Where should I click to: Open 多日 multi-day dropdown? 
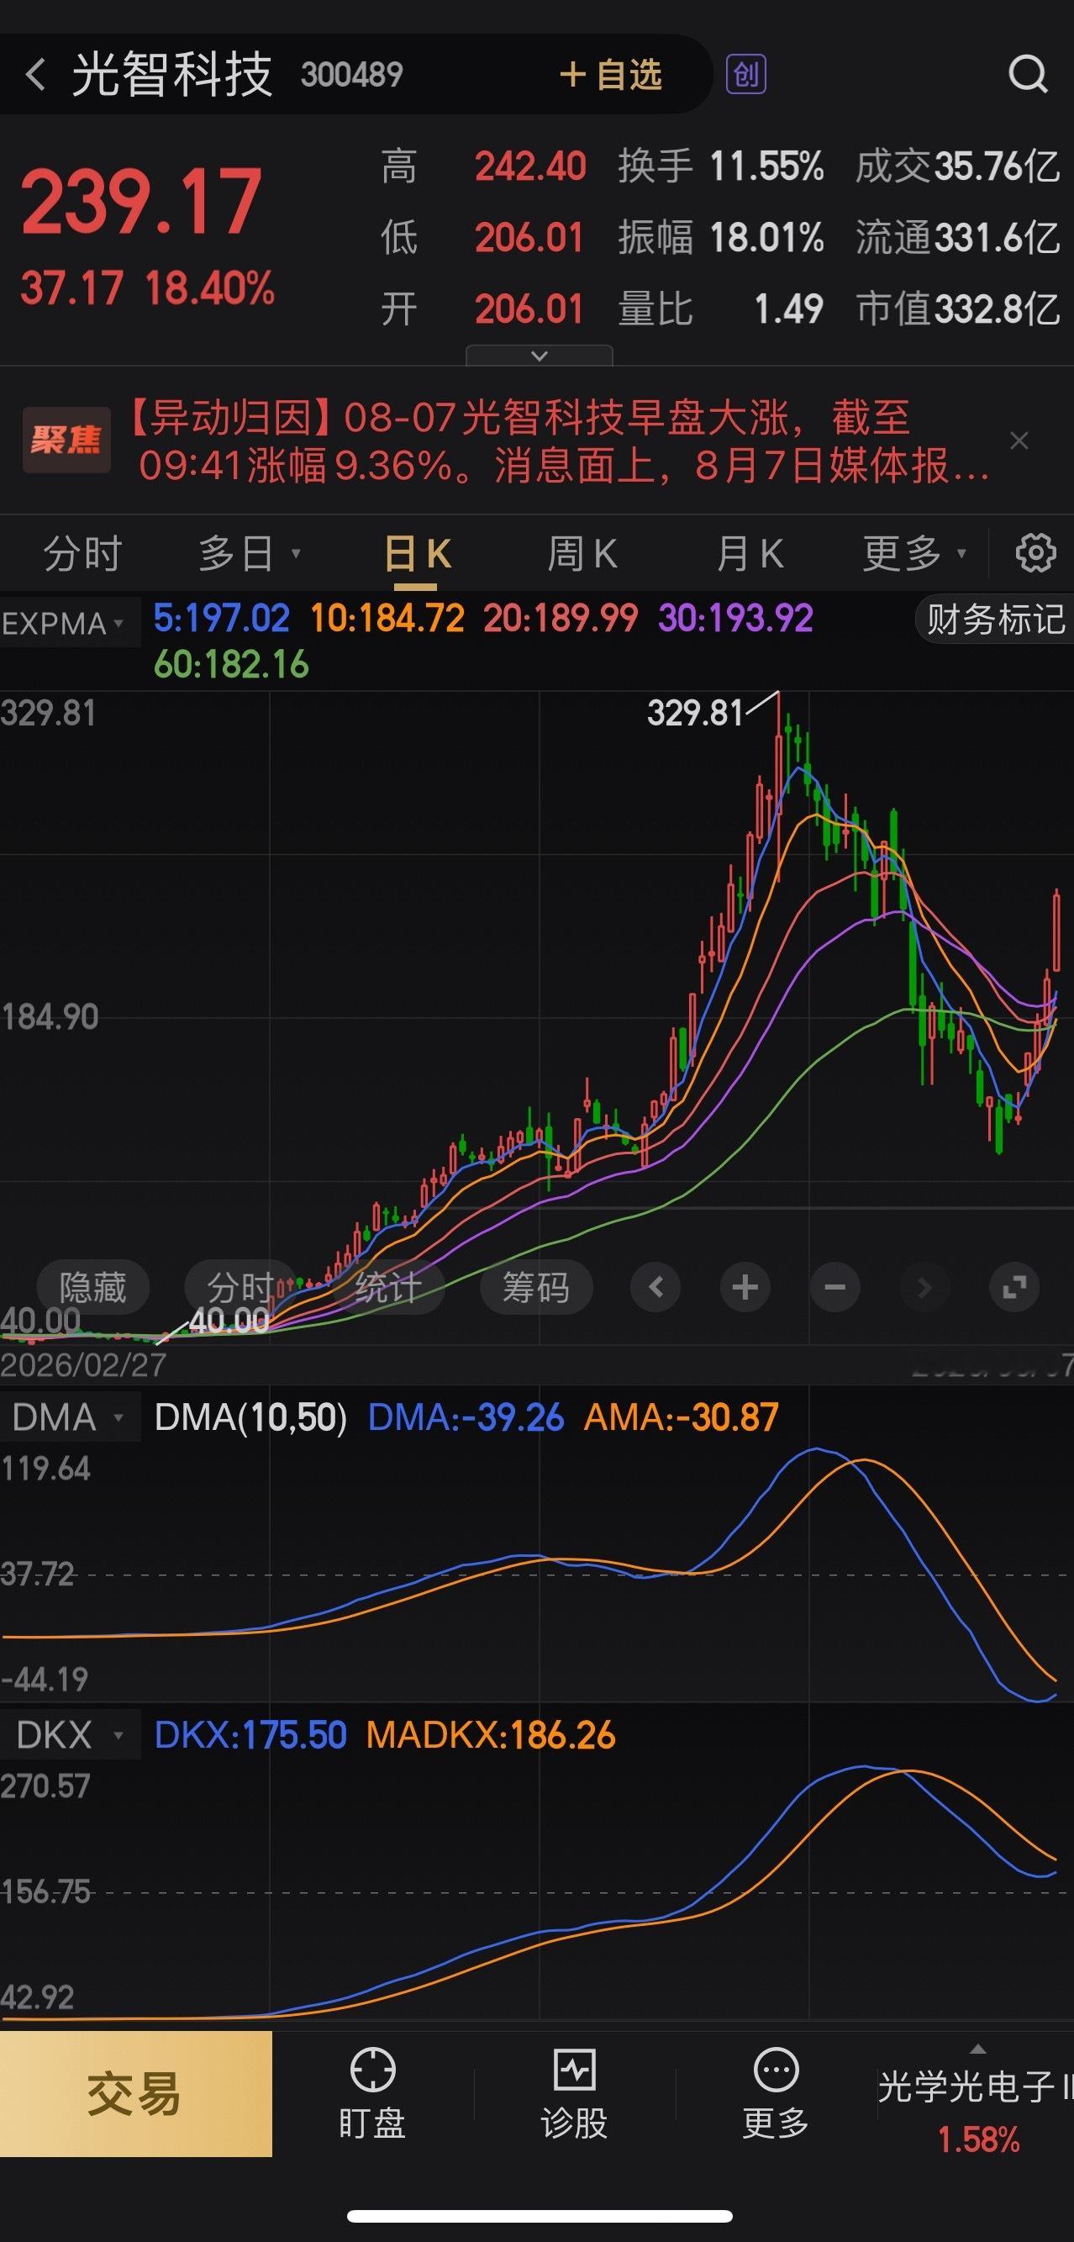[x=249, y=553]
